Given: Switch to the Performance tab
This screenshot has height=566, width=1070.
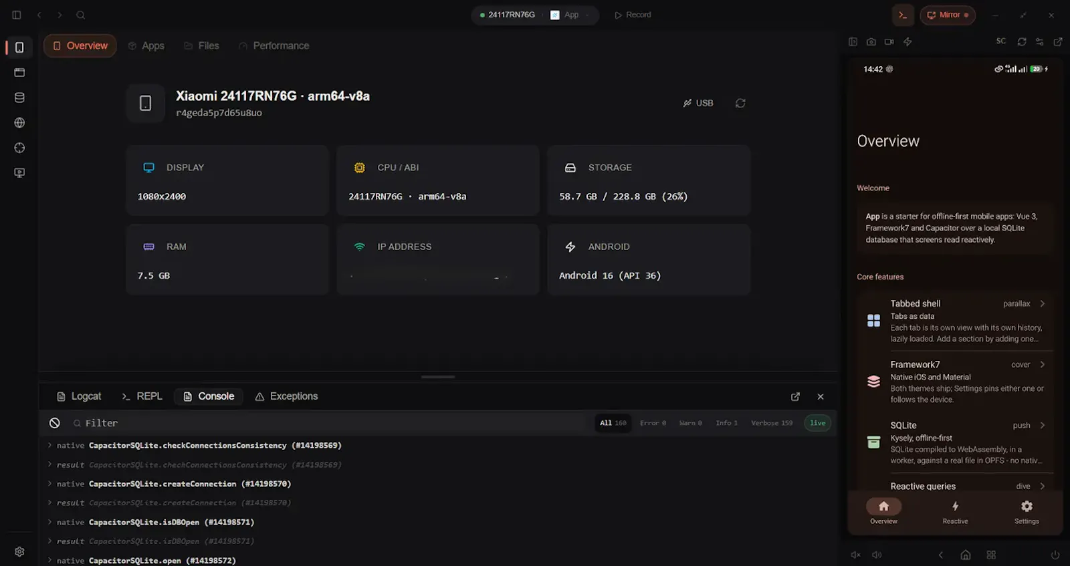Looking at the screenshot, I should pyautogui.click(x=274, y=45).
